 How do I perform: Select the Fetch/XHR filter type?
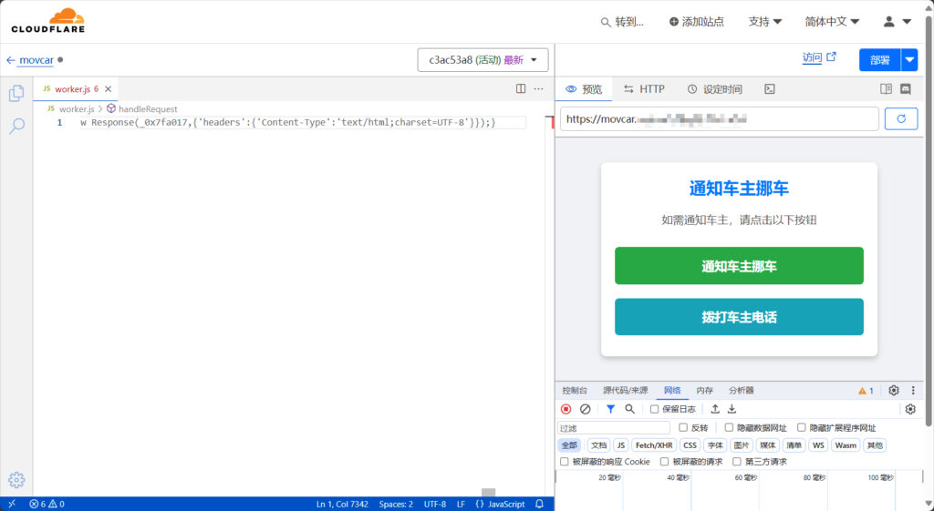(653, 445)
